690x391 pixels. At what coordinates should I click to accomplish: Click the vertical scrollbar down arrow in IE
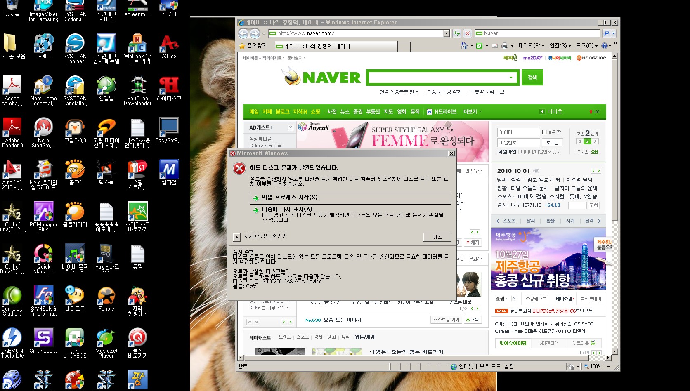(614, 351)
